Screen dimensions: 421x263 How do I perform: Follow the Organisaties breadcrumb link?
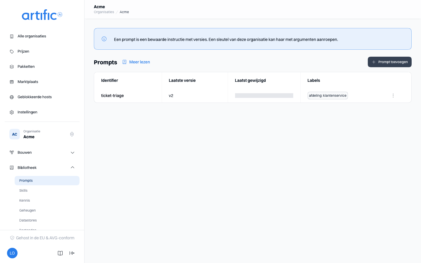[x=104, y=12]
